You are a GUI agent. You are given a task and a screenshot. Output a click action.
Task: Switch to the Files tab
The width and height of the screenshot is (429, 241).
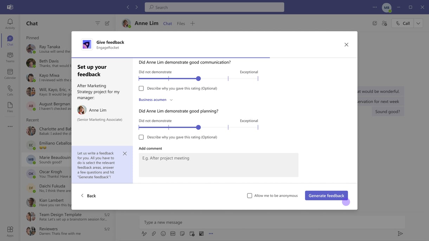pyautogui.click(x=181, y=24)
